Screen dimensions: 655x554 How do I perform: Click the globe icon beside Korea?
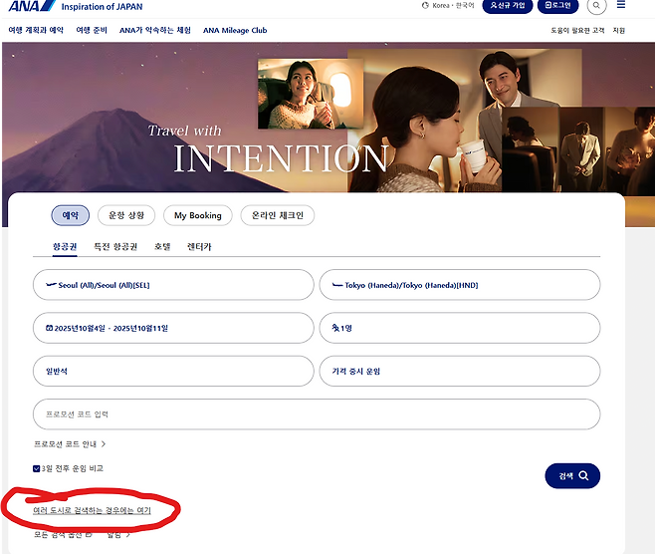(x=425, y=5)
